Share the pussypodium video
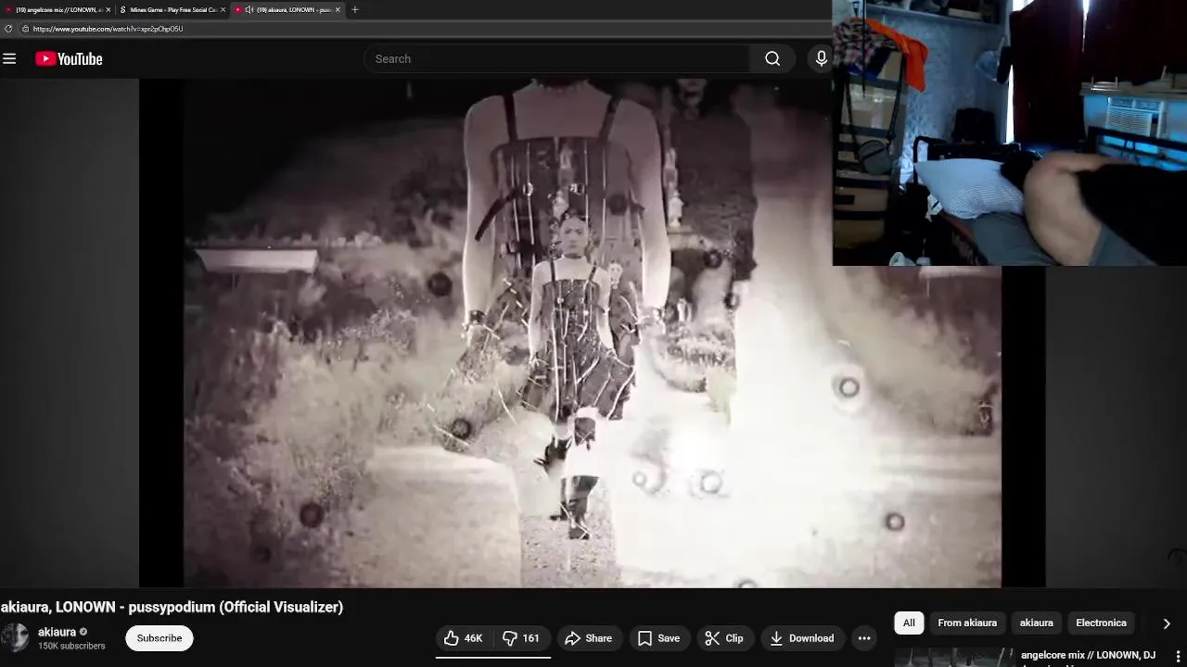 click(x=588, y=638)
